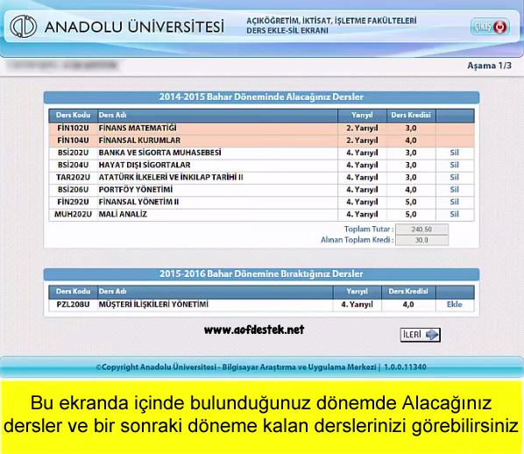
Task: Click Sil next to PORTFÖY YÖNETİMİ
Action: [x=454, y=190]
